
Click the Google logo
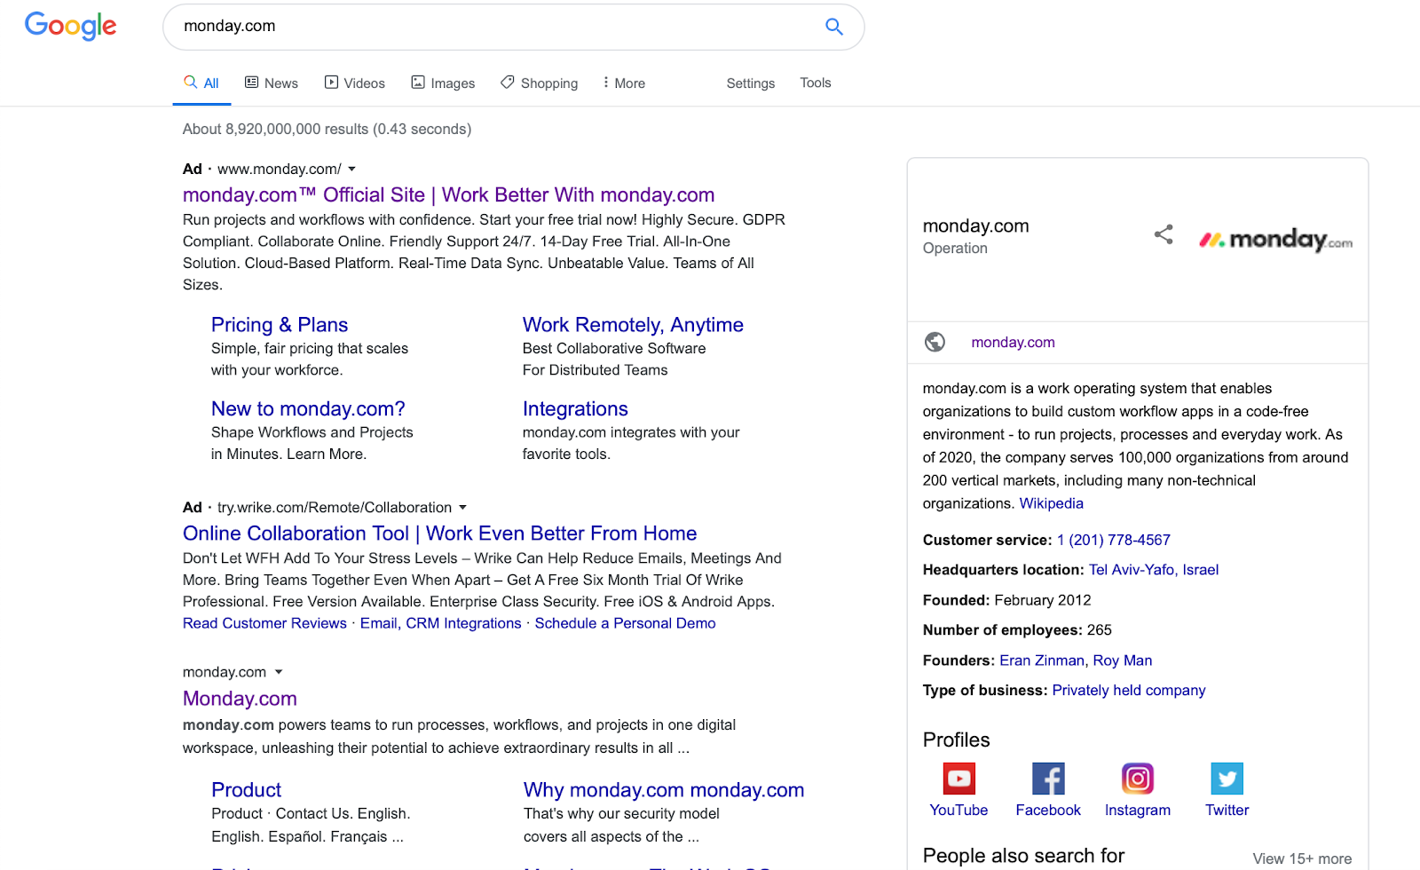tap(70, 26)
